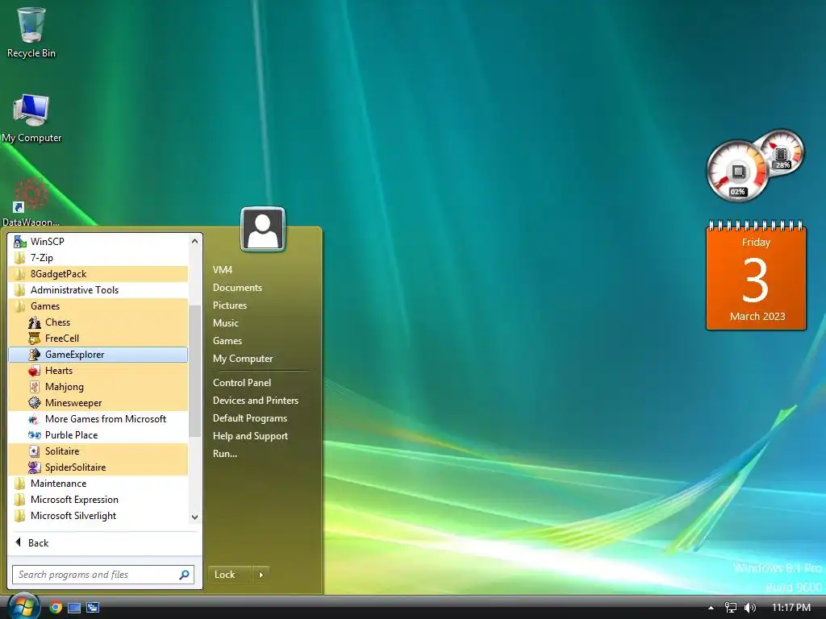Open Default Programs

[x=250, y=418]
